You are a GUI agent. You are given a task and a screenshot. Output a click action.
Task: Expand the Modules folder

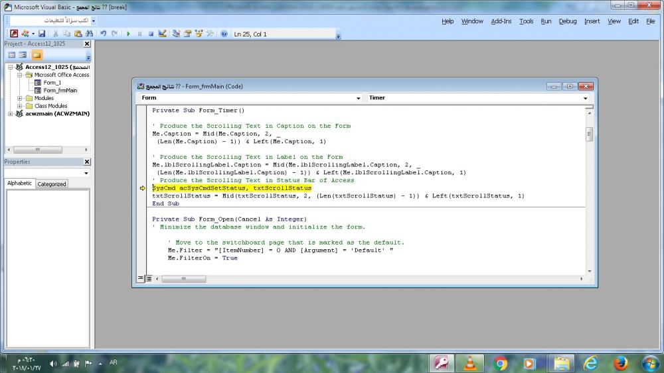tap(19, 98)
